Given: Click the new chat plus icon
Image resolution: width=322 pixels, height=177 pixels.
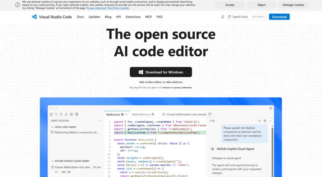Looking at the screenshot, I should click(x=259, y=121).
